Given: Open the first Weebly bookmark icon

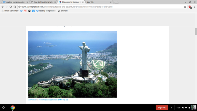Looking at the screenshot, I should 21,11.
